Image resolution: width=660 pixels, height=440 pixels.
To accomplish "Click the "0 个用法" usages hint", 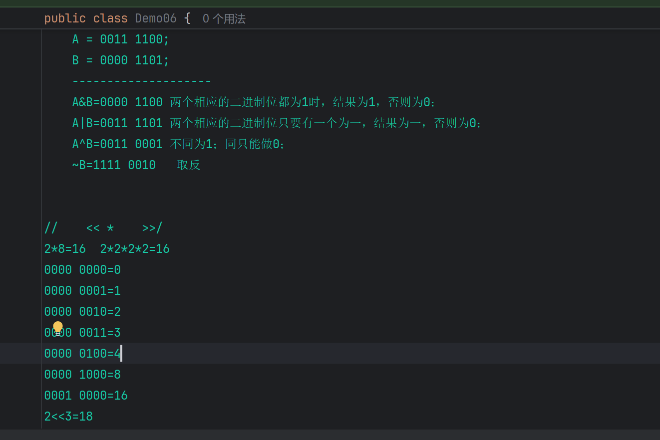I will (223, 18).
